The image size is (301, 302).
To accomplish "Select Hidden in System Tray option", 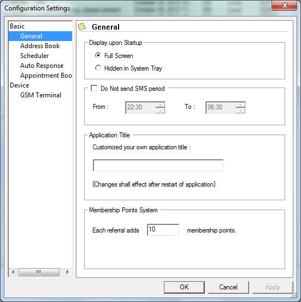I will pos(98,68).
